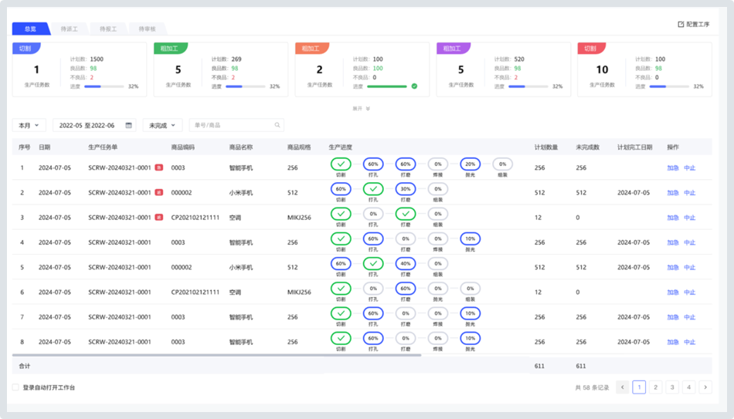Click the 单号/商品 search input field
Screen dimensions: 734x419
[x=232, y=125]
